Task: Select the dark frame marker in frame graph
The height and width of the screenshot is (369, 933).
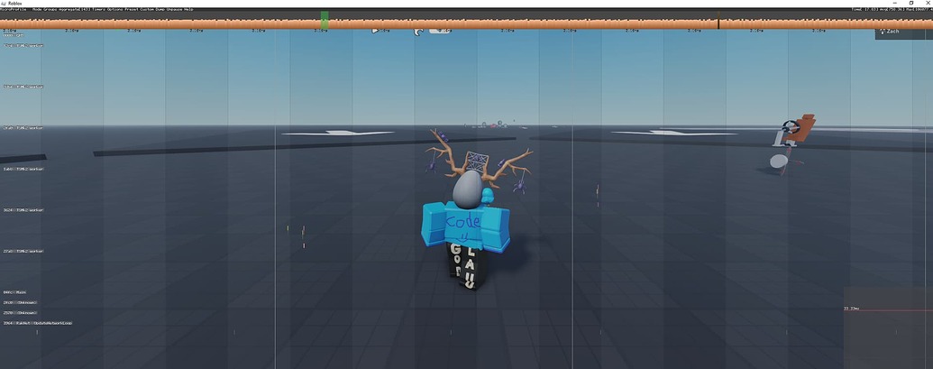Action: tap(718, 21)
